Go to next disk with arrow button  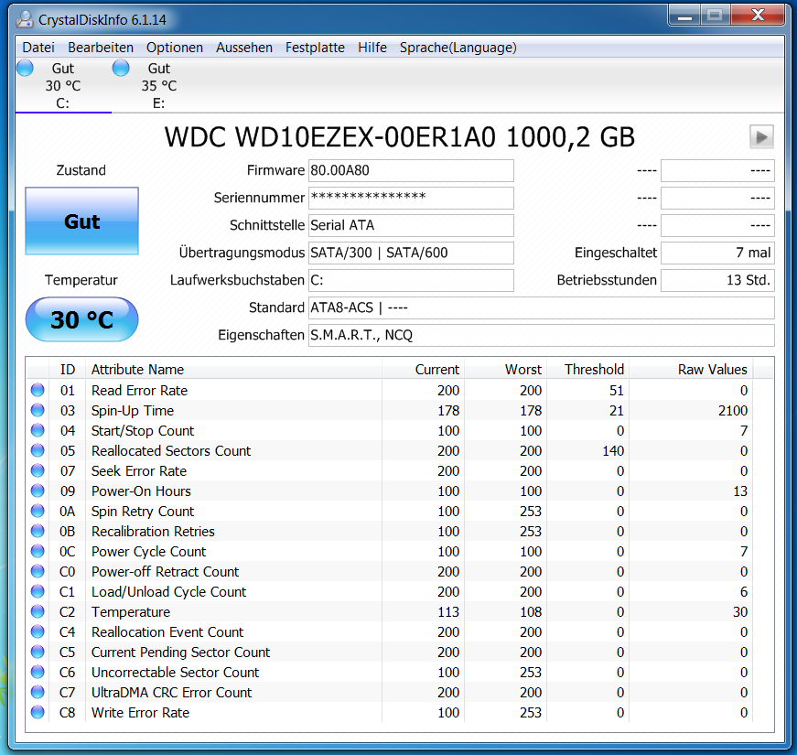[761, 137]
